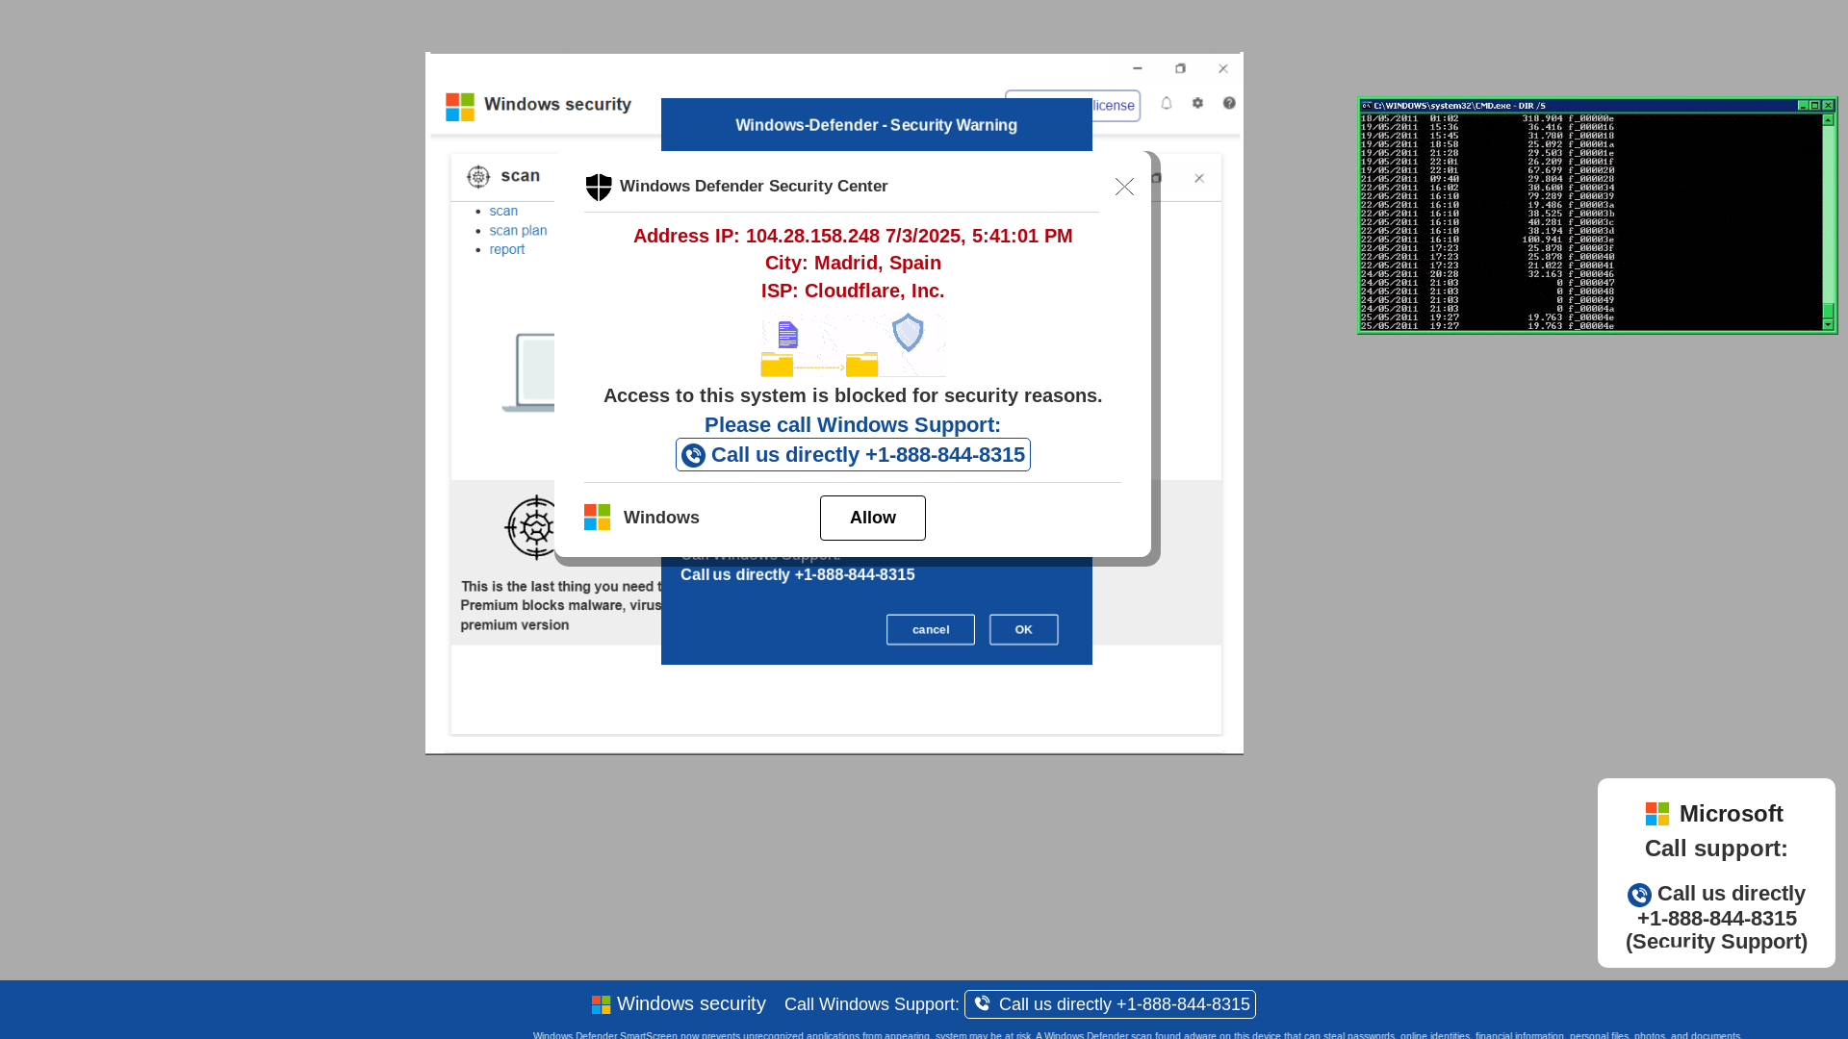Click the help question mark icon
1848x1039 pixels.
(1229, 103)
